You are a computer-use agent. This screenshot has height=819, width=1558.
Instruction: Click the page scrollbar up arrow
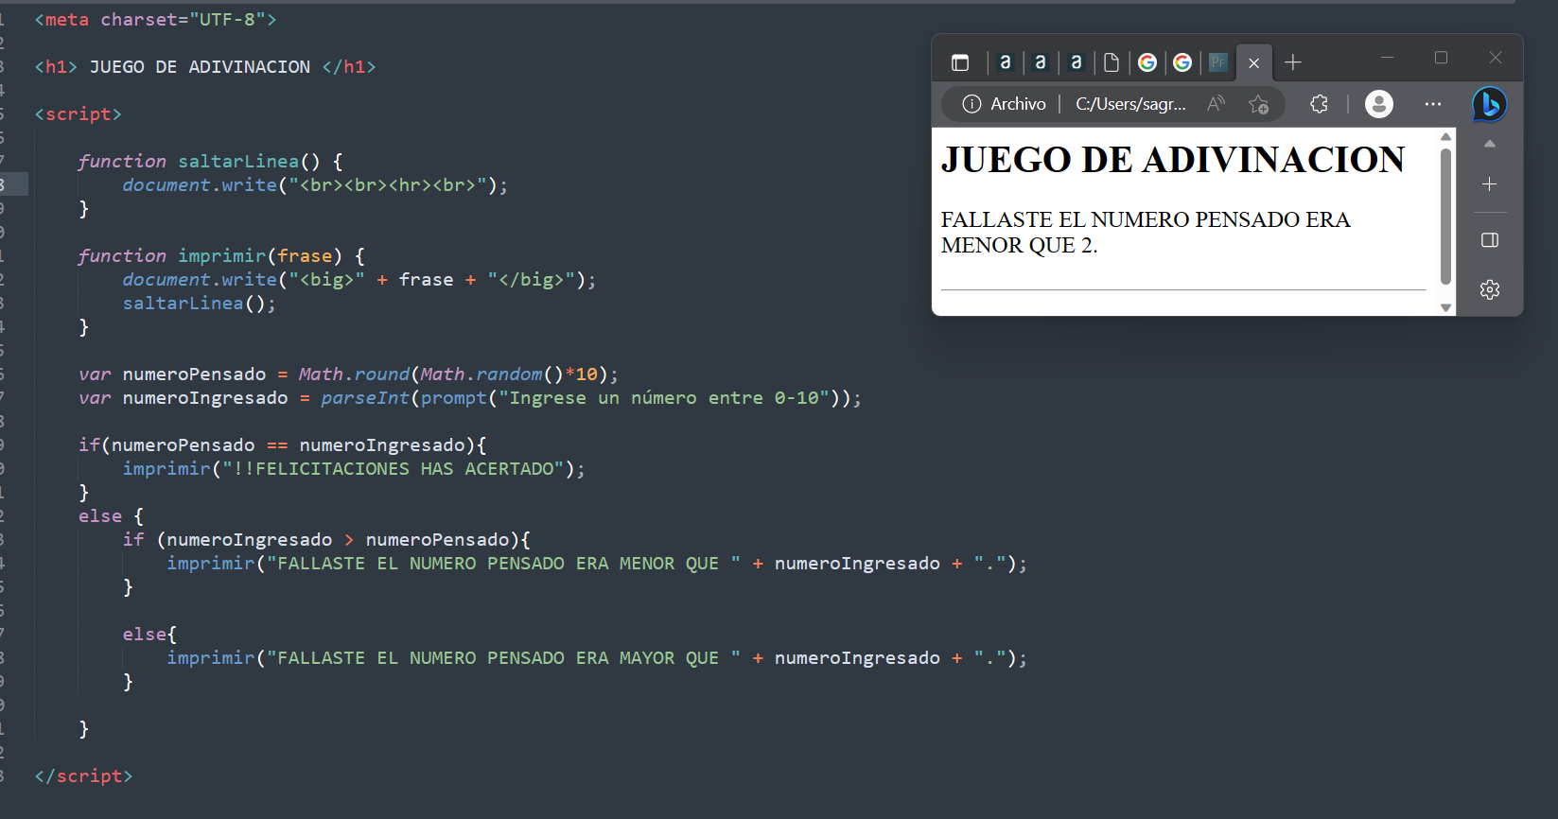click(x=1445, y=137)
